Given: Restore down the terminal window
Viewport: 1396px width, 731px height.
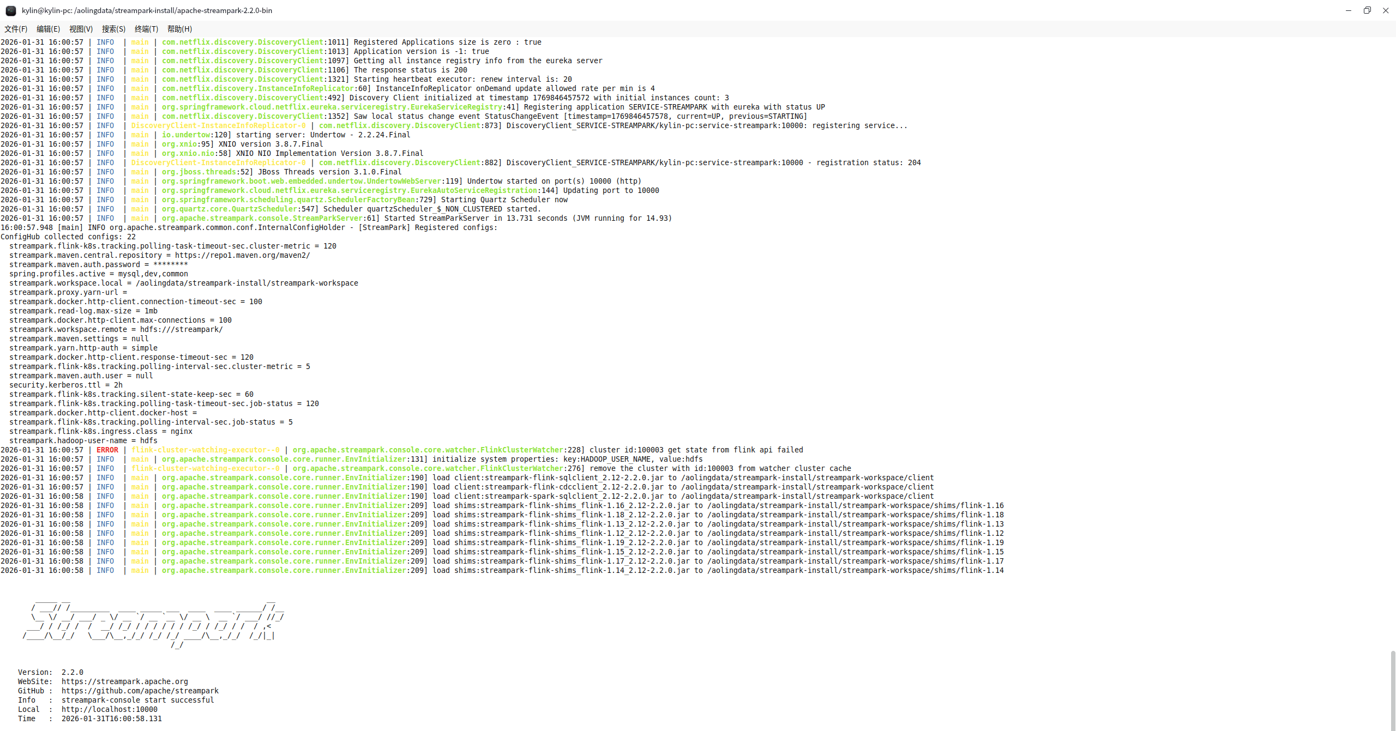Looking at the screenshot, I should (1367, 10).
